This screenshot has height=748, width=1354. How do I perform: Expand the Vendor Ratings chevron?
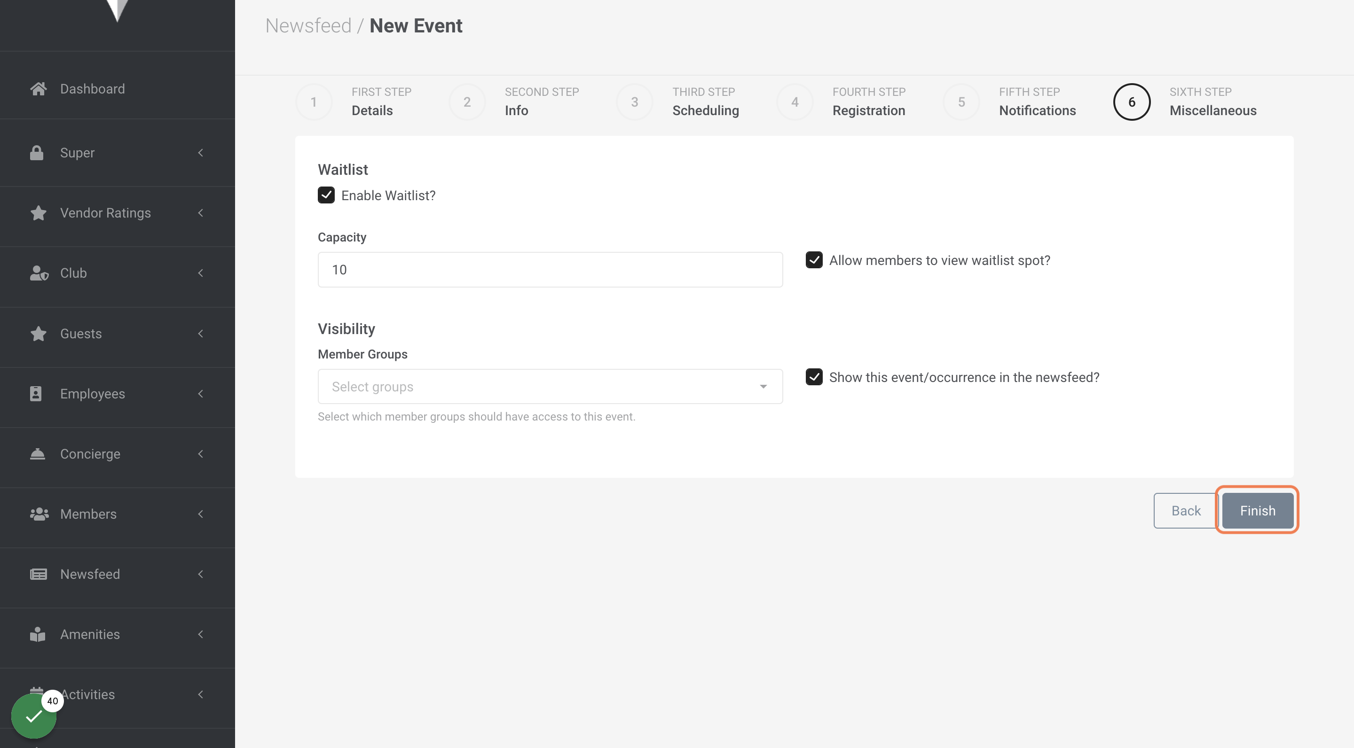pyautogui.click(x=200, y=213)
